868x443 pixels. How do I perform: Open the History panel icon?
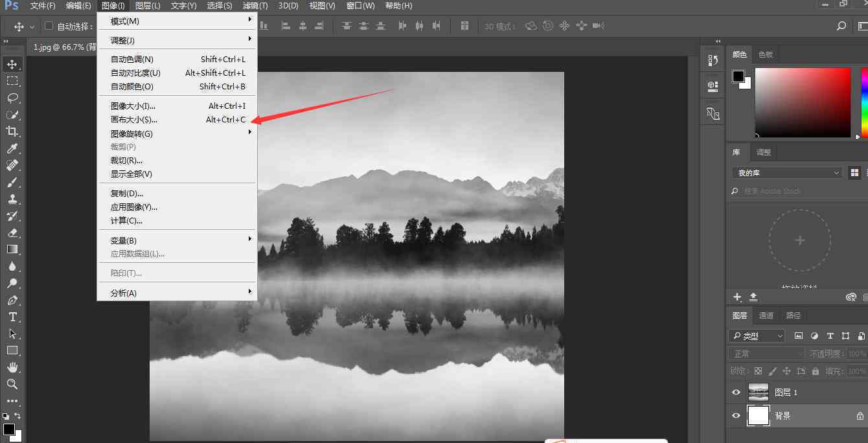(x=713, y=60)
